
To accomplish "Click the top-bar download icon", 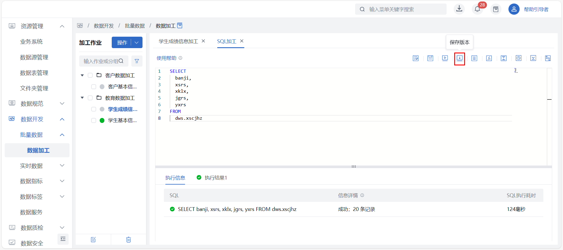I will point(459,9).
